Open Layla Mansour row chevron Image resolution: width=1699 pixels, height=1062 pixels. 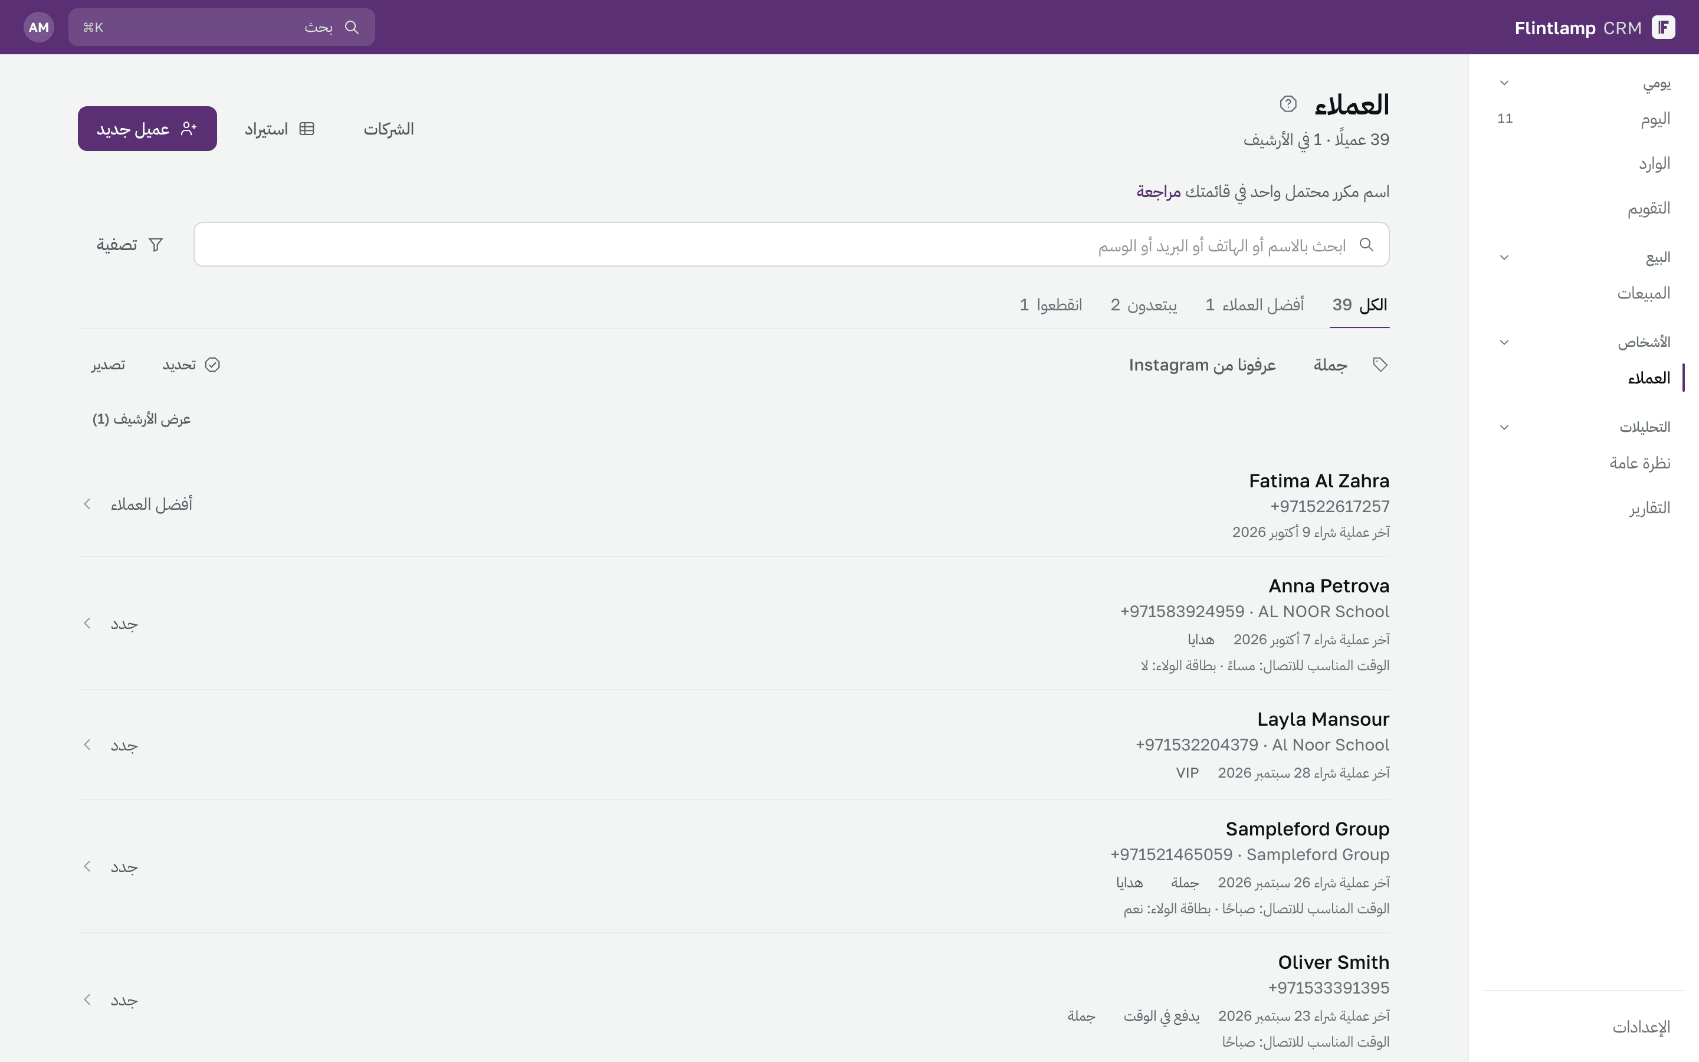87,745
